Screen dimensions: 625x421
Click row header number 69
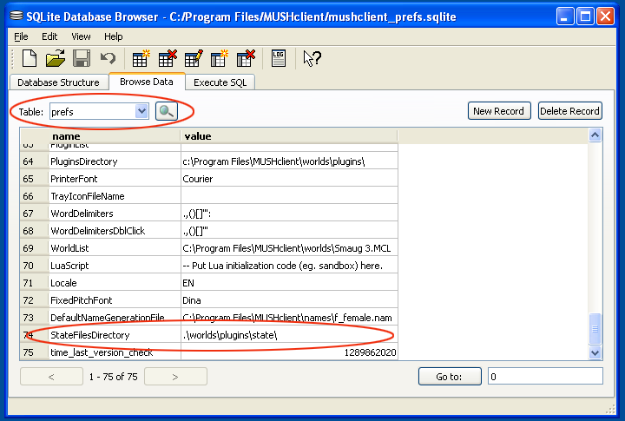(34, 248)
